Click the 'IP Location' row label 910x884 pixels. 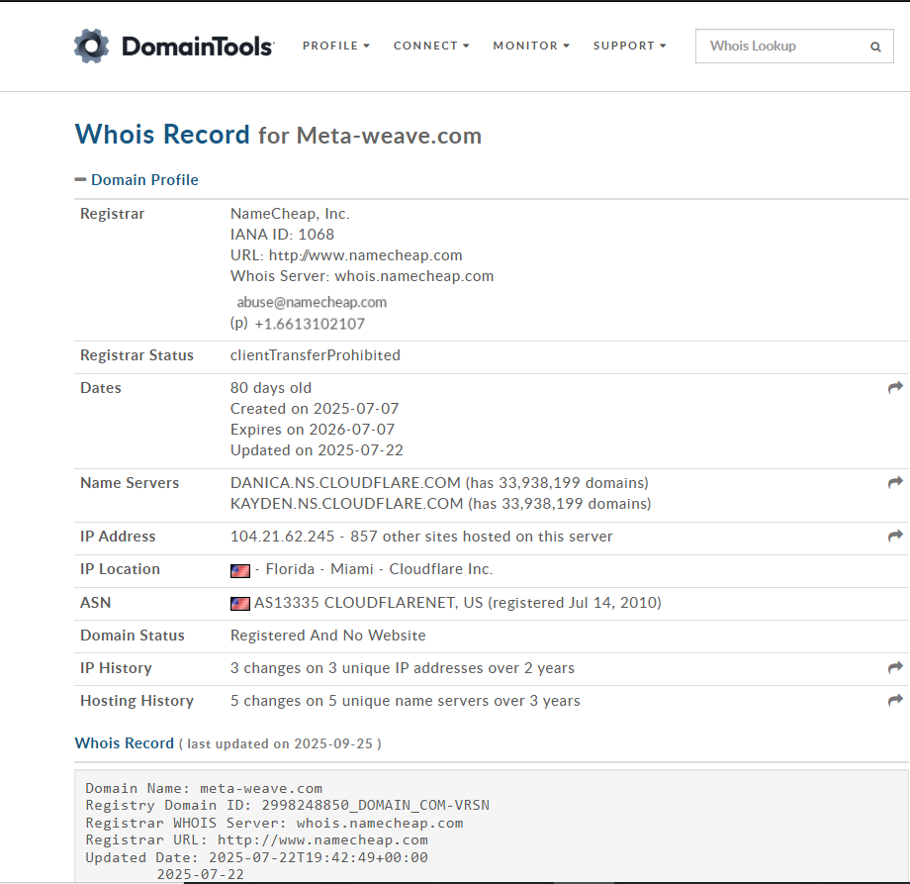[x=120, y=569]
